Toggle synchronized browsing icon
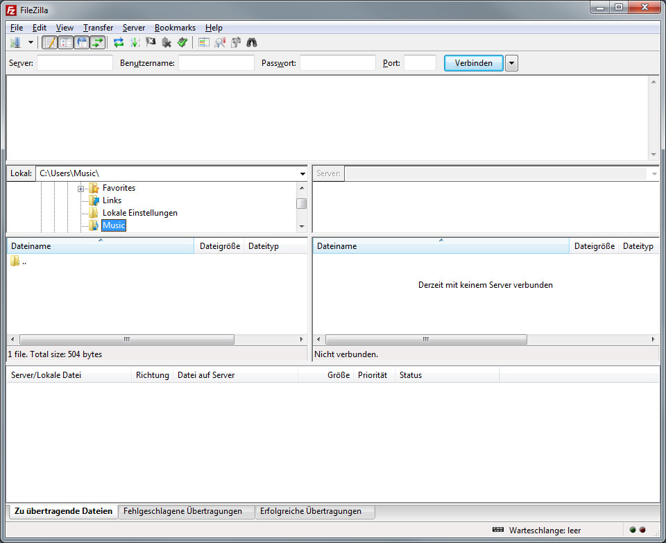The width and height of the screenshot is (666, 543). [236, 42]
